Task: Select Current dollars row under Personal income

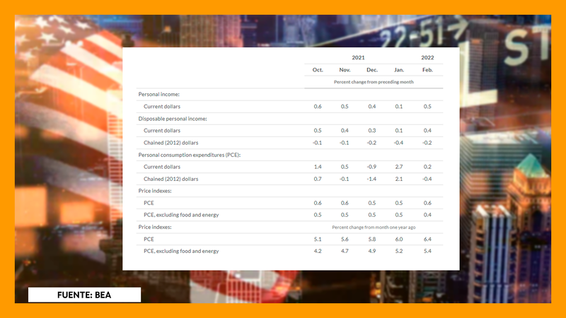Action: tap(162, 106)
